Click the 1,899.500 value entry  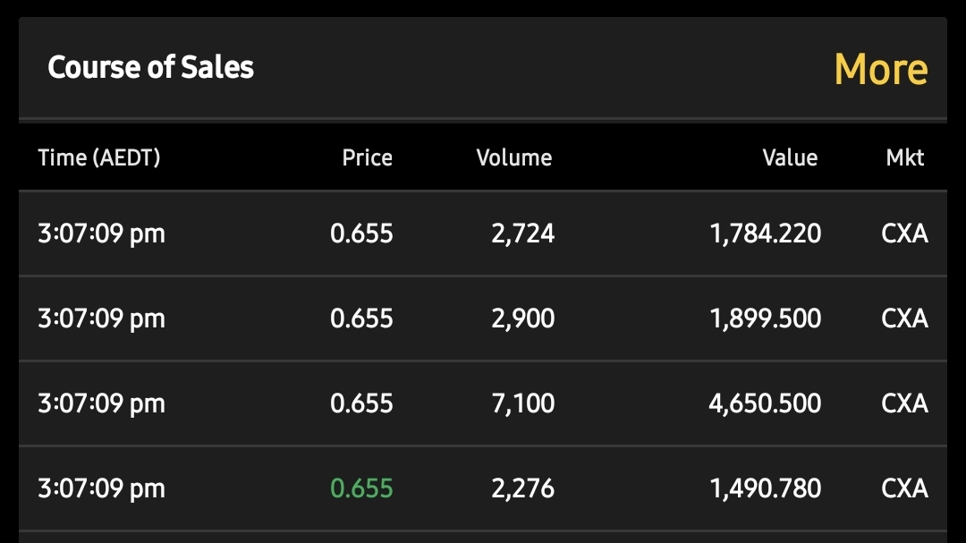(x=765, y=318)
